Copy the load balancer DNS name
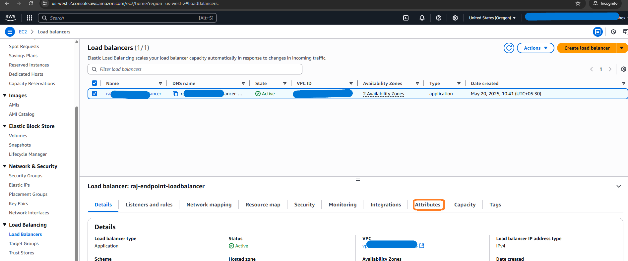 tap(175, 94)
